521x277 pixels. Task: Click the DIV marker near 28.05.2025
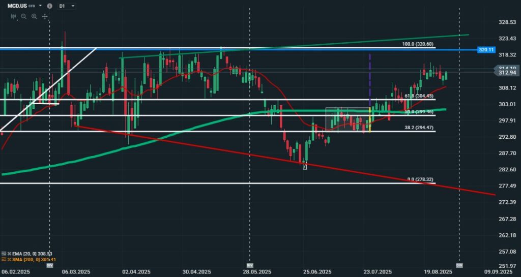pyautogui.click(x=249, y=265)
